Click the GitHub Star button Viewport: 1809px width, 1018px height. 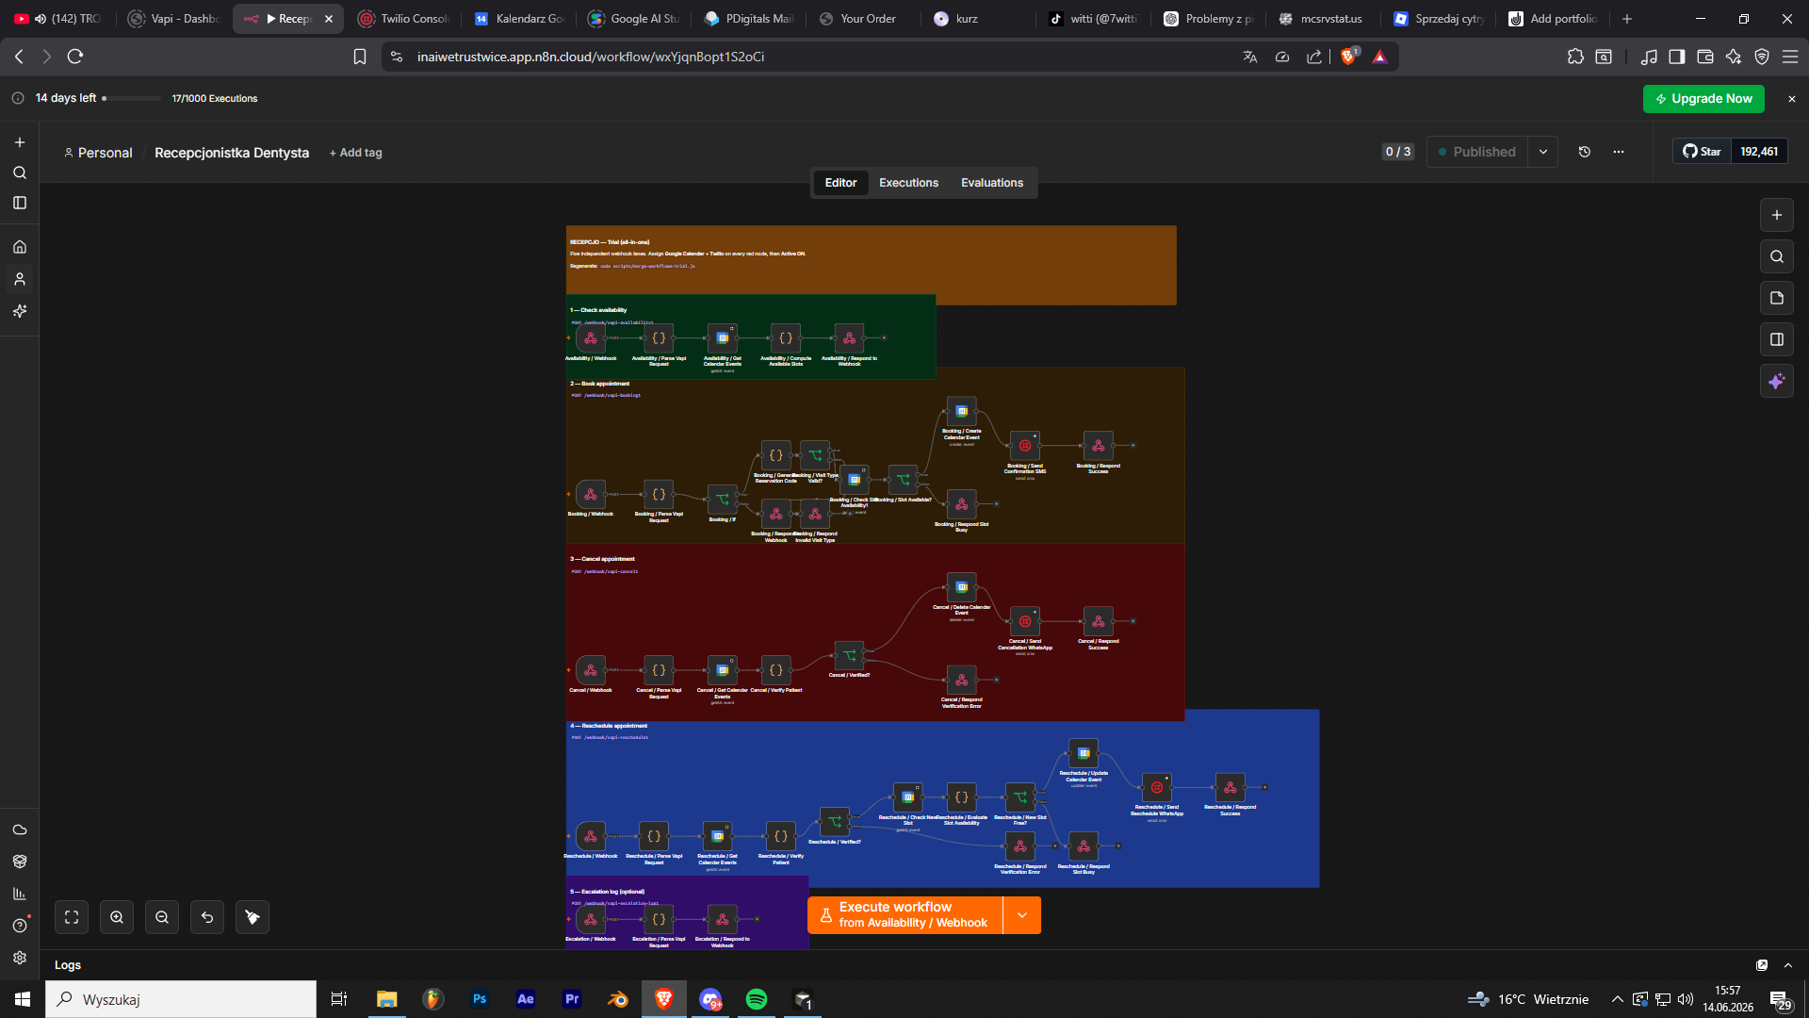click(x=1703, y=152)
